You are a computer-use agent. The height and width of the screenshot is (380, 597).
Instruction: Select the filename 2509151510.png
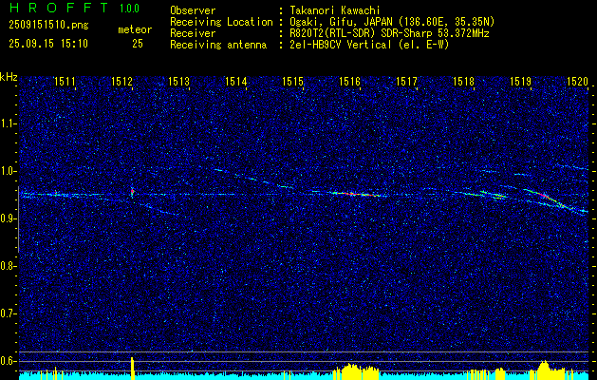(48, 26)
